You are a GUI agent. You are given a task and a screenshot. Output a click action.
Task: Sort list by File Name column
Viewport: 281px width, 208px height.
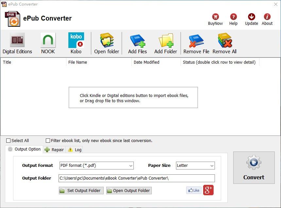(x=99, y=62)
